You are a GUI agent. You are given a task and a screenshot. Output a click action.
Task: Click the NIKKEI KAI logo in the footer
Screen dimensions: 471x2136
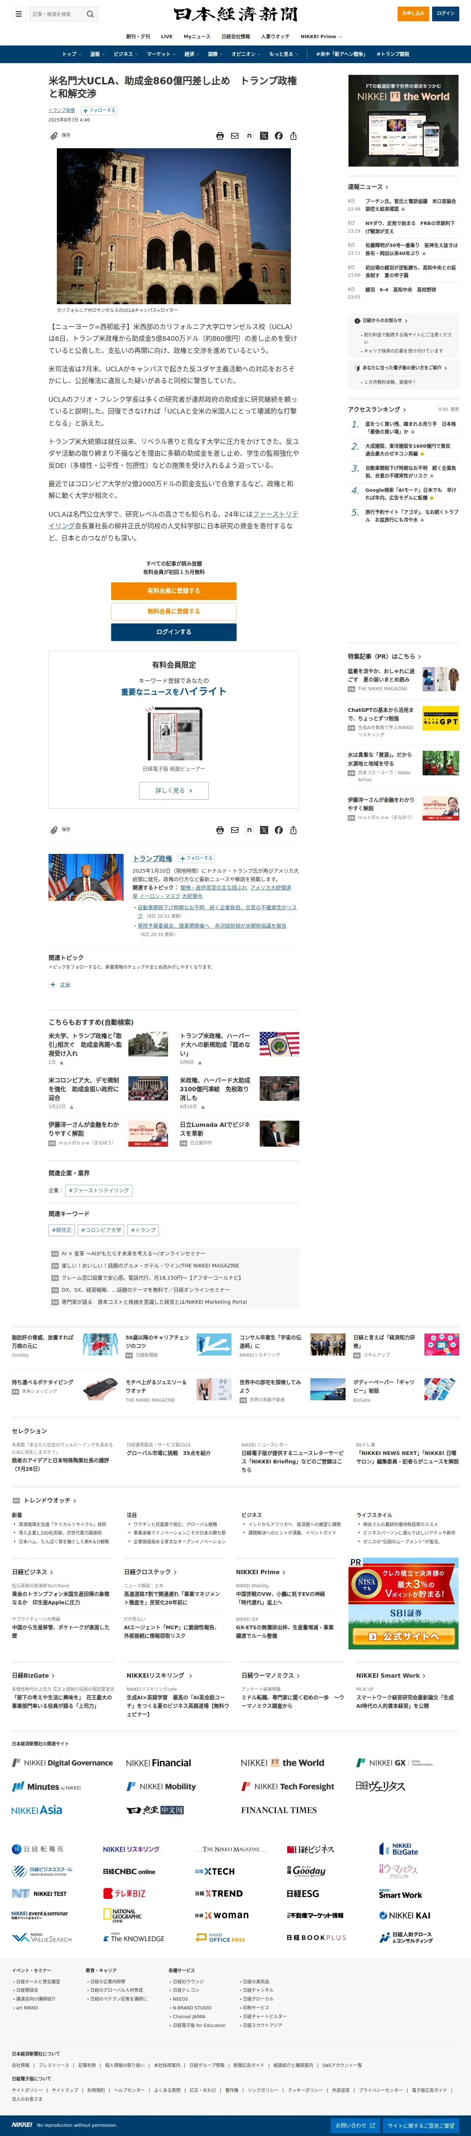[405, 1915]
